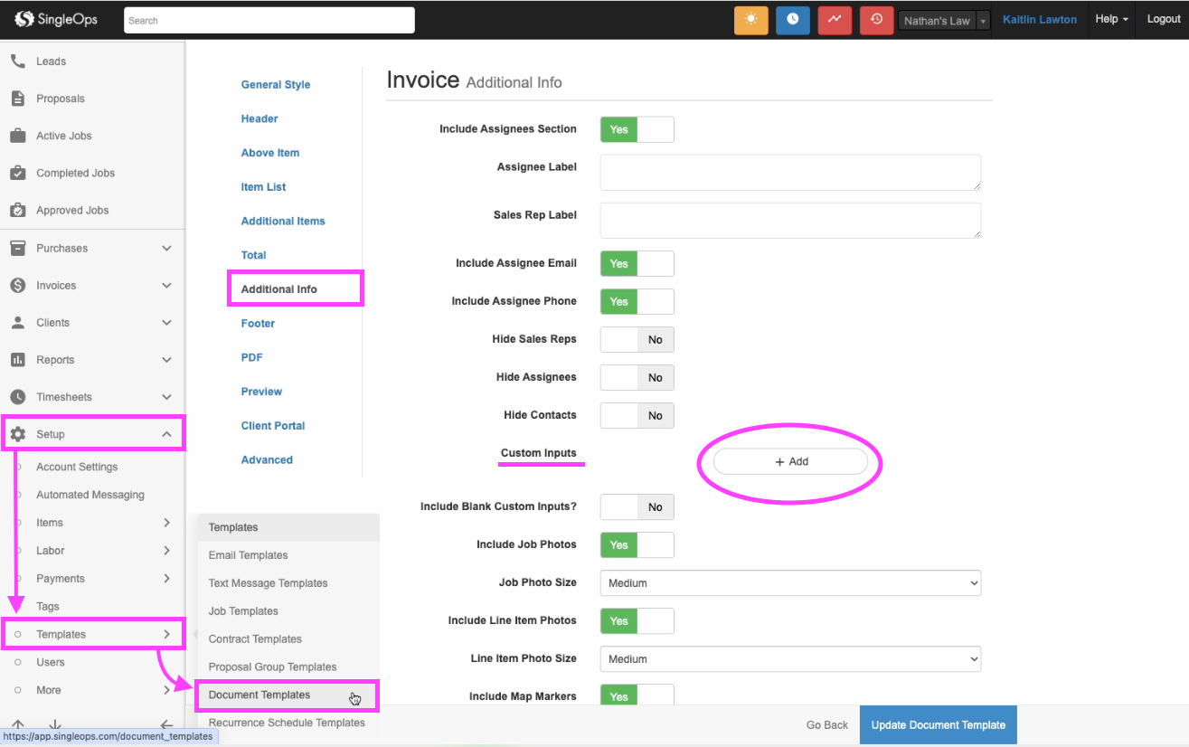Image resolution: width=1189 pixels, height=747 pixels.
Task: Open the Line Item Photo Size dropdown
Action: [790, 659]
